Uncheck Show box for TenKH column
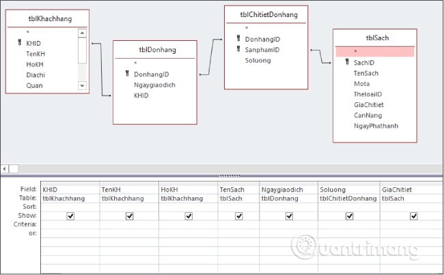444x275 pixels. (129, 216)
